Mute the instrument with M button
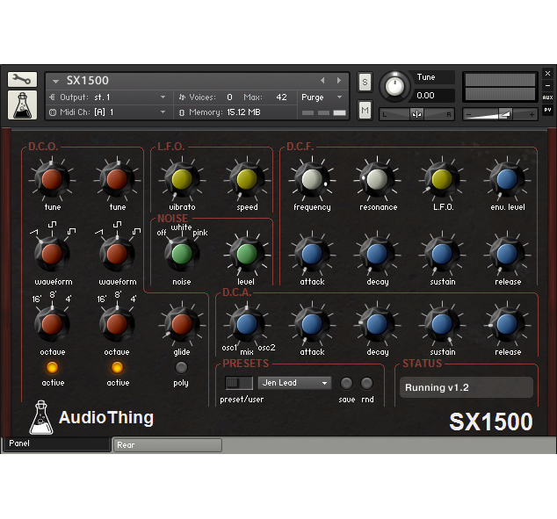Viewport: 557px width, 519px height. [365, 110]
